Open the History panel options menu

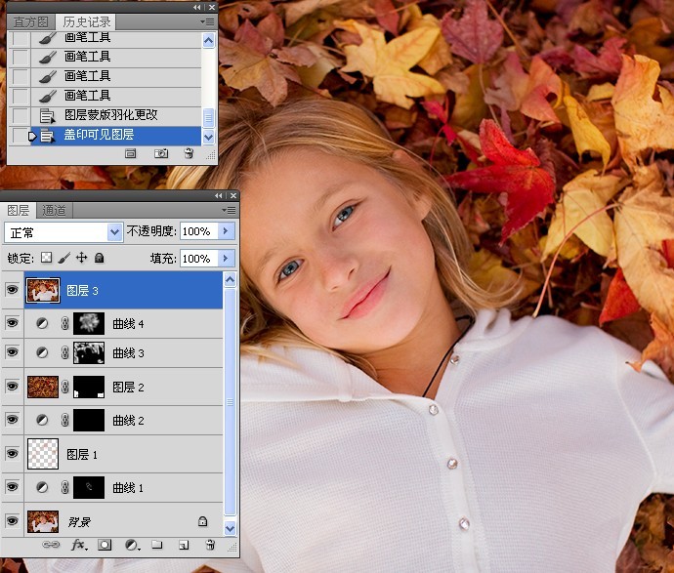click(207, 21)
